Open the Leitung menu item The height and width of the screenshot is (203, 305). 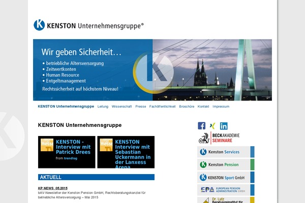[x=103, y=107]
